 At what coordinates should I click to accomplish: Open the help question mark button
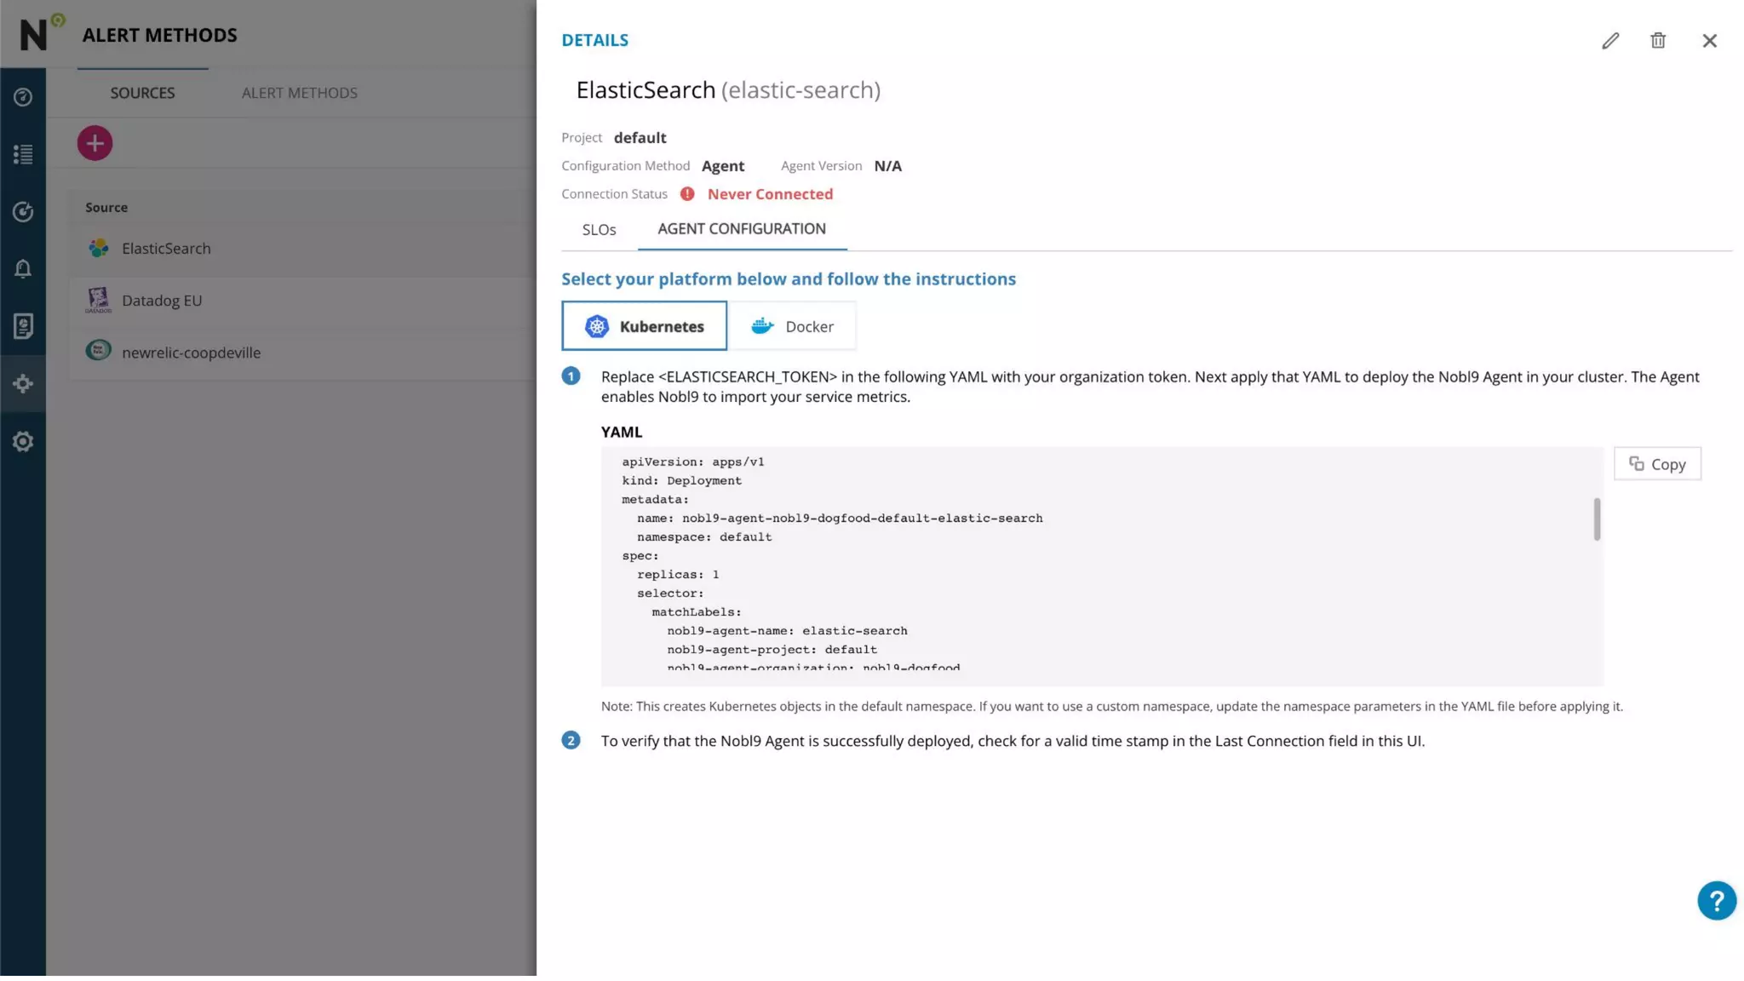[x=1716, y=900]
